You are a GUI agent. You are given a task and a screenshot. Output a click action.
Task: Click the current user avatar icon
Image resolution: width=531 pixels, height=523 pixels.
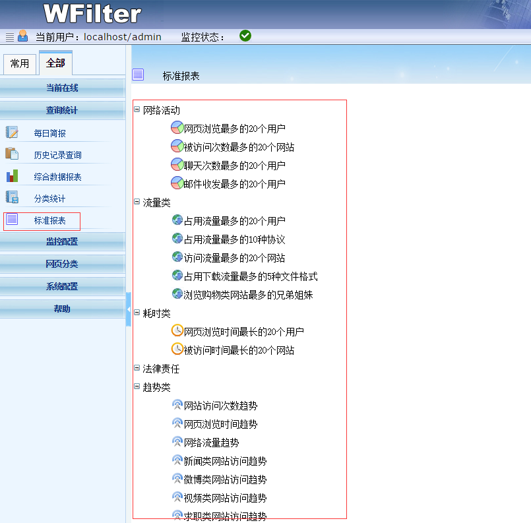point(23,36)
